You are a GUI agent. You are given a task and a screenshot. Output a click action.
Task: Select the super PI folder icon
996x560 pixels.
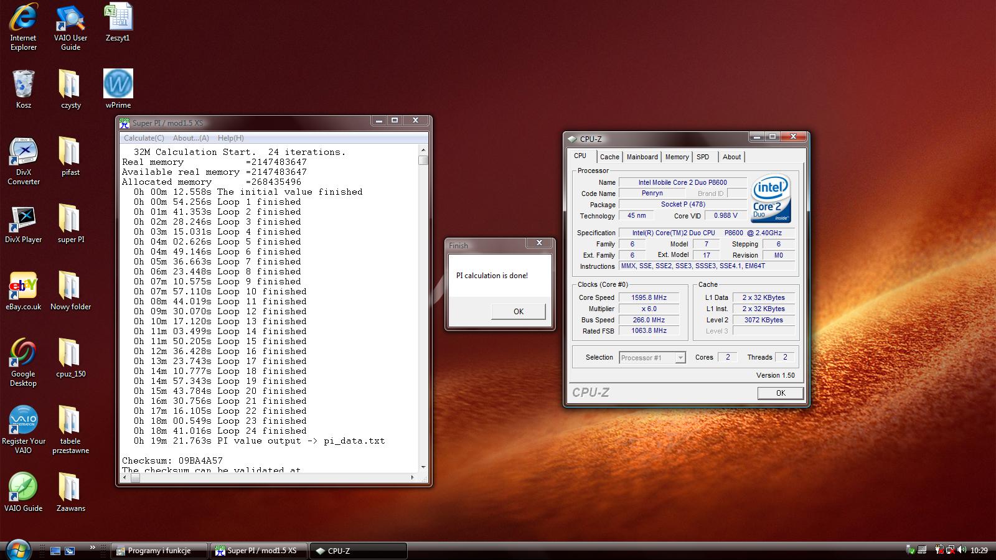point(70,223)
